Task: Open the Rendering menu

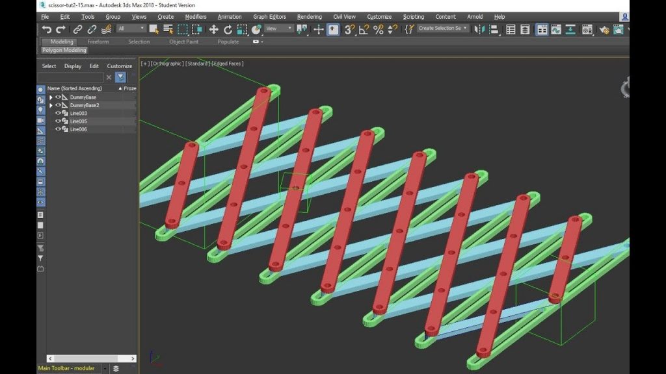Action: point(310,16)
